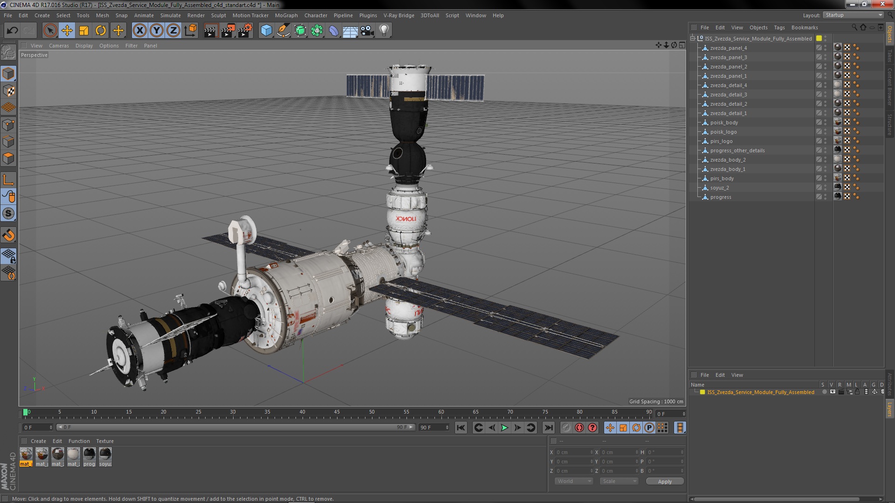895x503 pixels.
Task: Render the active view with clapperboard icon
Action: coord(211,31)
